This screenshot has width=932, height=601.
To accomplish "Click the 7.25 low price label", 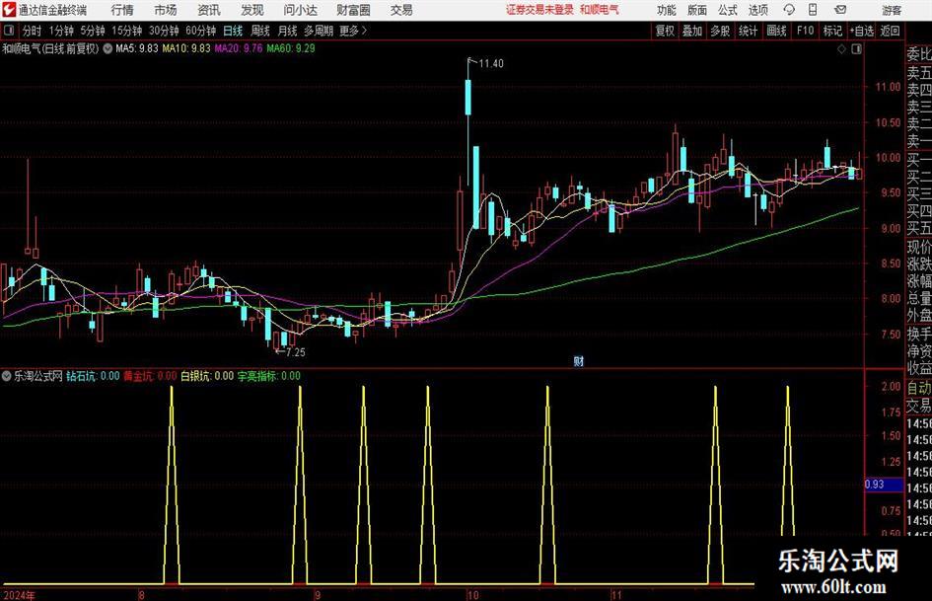I will click(296, 352).
